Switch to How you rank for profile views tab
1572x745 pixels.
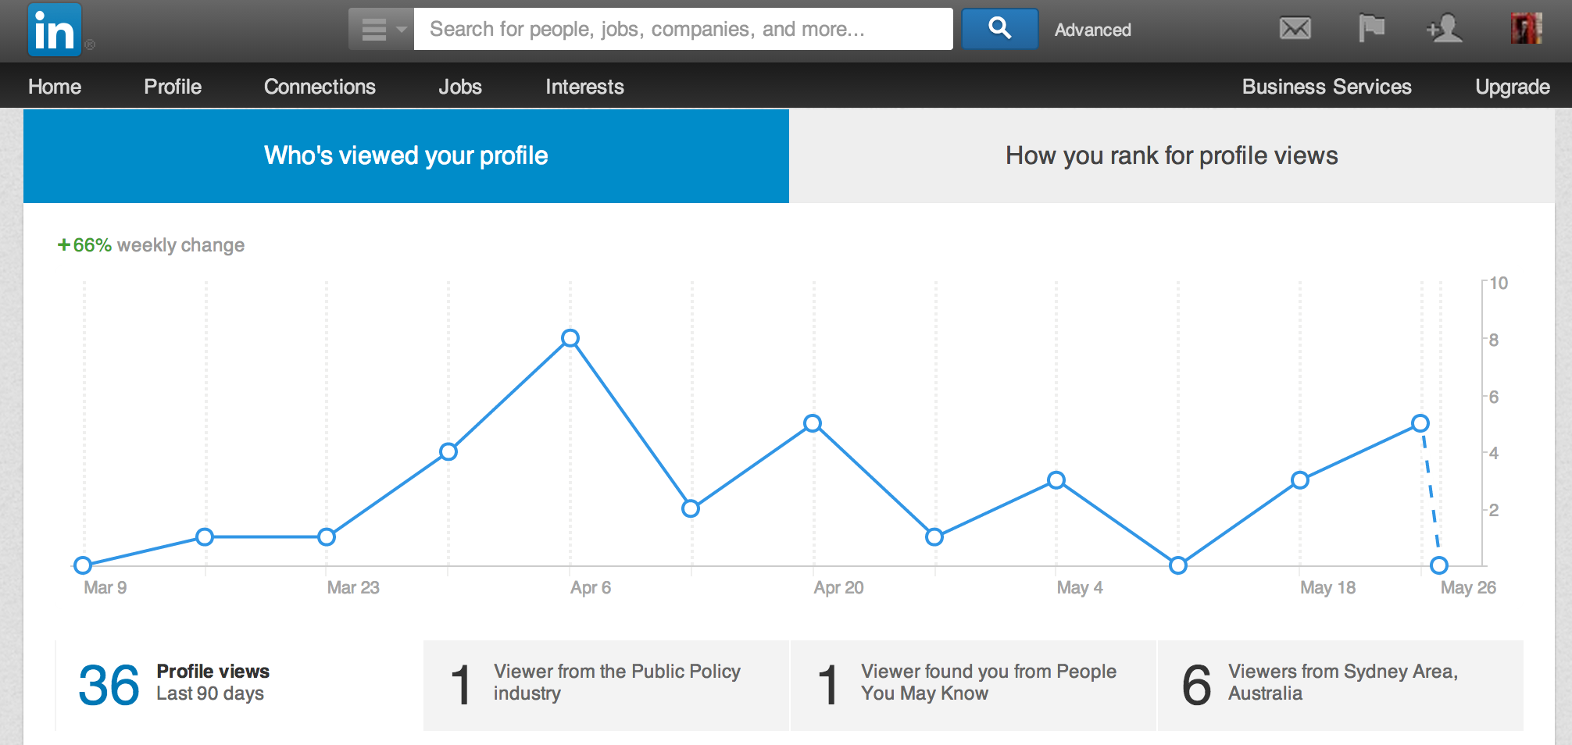pos(1171,156)
